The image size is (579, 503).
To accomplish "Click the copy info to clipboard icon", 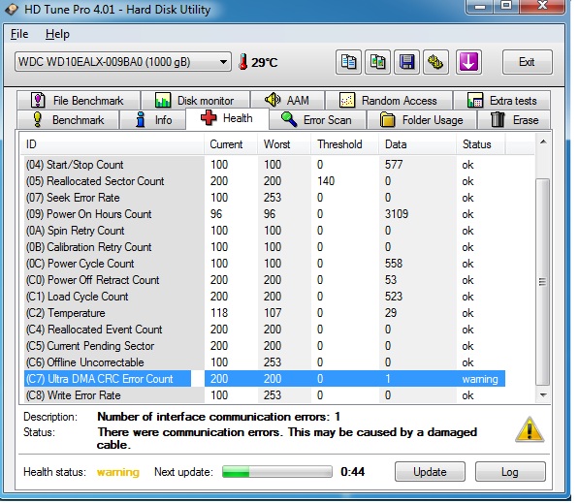I will point(348,62).
